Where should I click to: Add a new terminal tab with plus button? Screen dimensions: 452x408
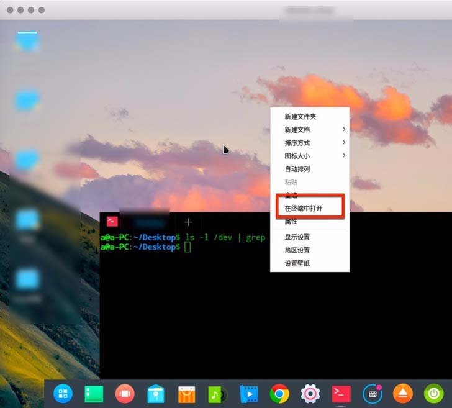[188, 222]
